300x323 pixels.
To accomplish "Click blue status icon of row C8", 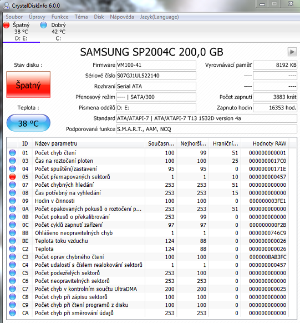I will [x=13, y=297].
